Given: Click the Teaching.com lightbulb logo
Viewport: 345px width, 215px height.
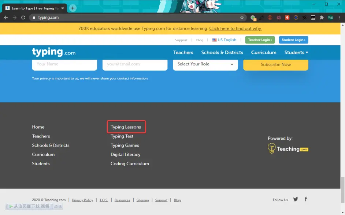Looking at the screenshot, I should click(x=288, y=148).
